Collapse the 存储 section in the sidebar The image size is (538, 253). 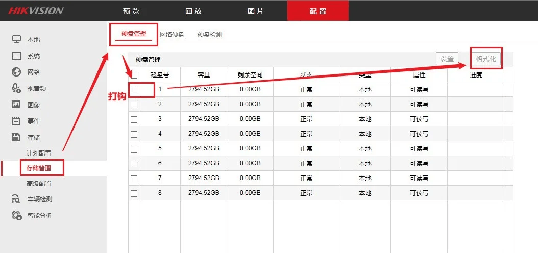34,138
